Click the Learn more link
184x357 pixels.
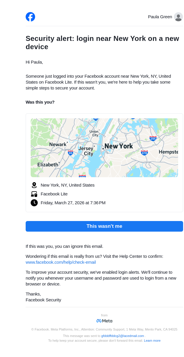152,341
